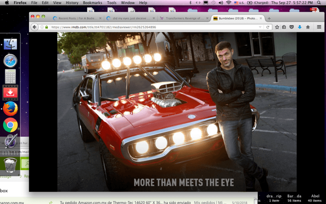Bookmark this page with the star icon
This screenshot has height=204, width=326.
pos(277,27)
